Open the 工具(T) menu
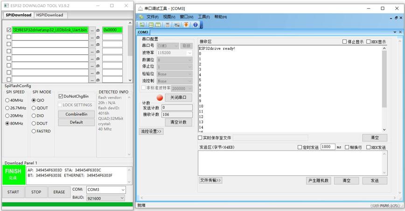This screenshot has height=211, width=405. tap(204, 17)
